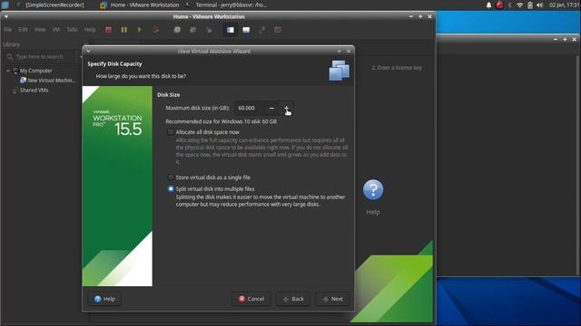Viewport: 581px width, 326px height.
Task: Open the Help menu in the menu bar
Action: point(90,30)
